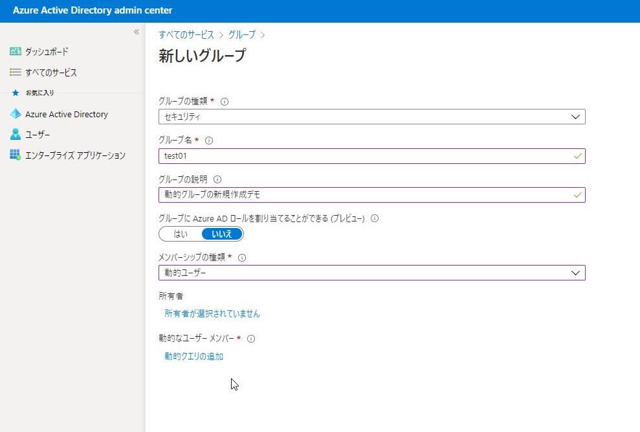Screen dimensions: 640x432
Task: Select Azure Active Directory in the navigation menu
Action: click(x=66, y=114)
